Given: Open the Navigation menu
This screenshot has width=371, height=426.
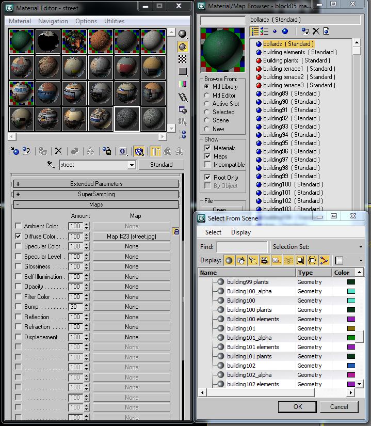Looking at the screenshot, I should pos(53,21).
